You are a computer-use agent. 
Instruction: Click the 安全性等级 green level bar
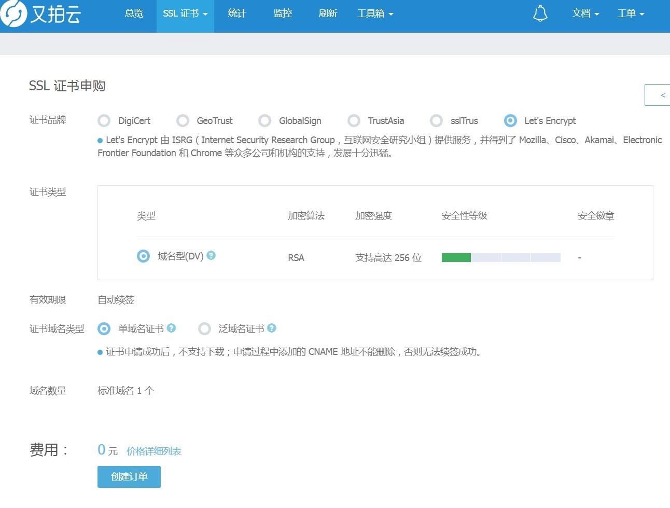(x=456, y=257)
